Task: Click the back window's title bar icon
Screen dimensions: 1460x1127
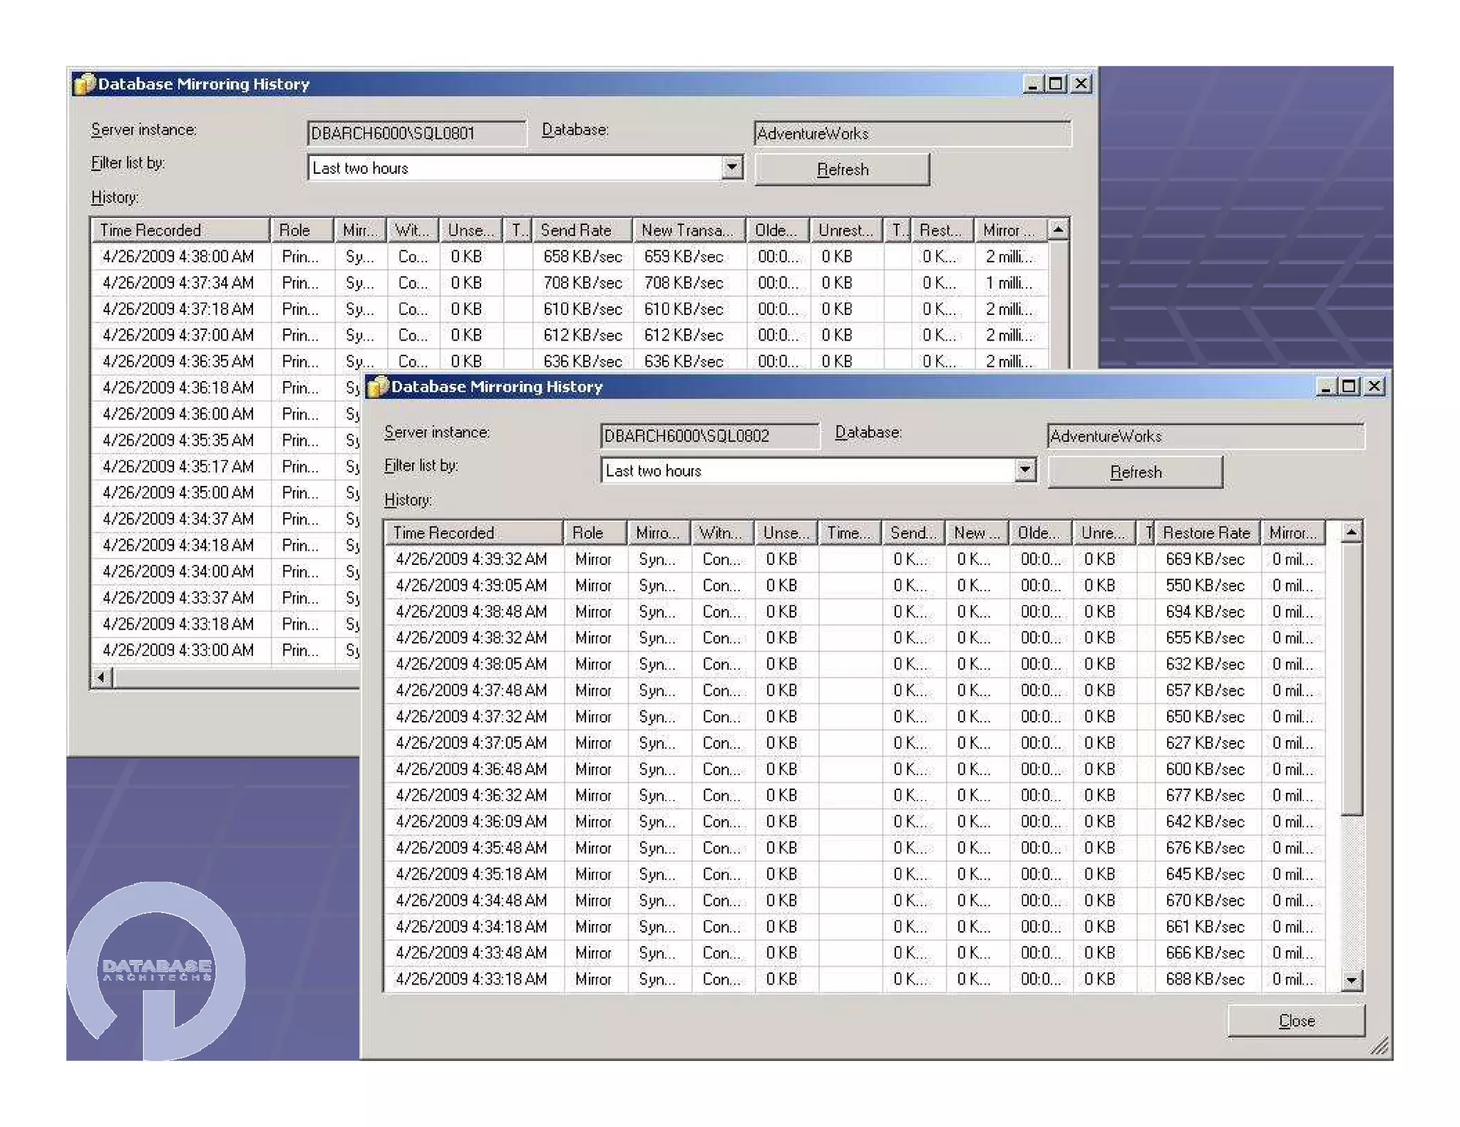Action: pos(84,84)
